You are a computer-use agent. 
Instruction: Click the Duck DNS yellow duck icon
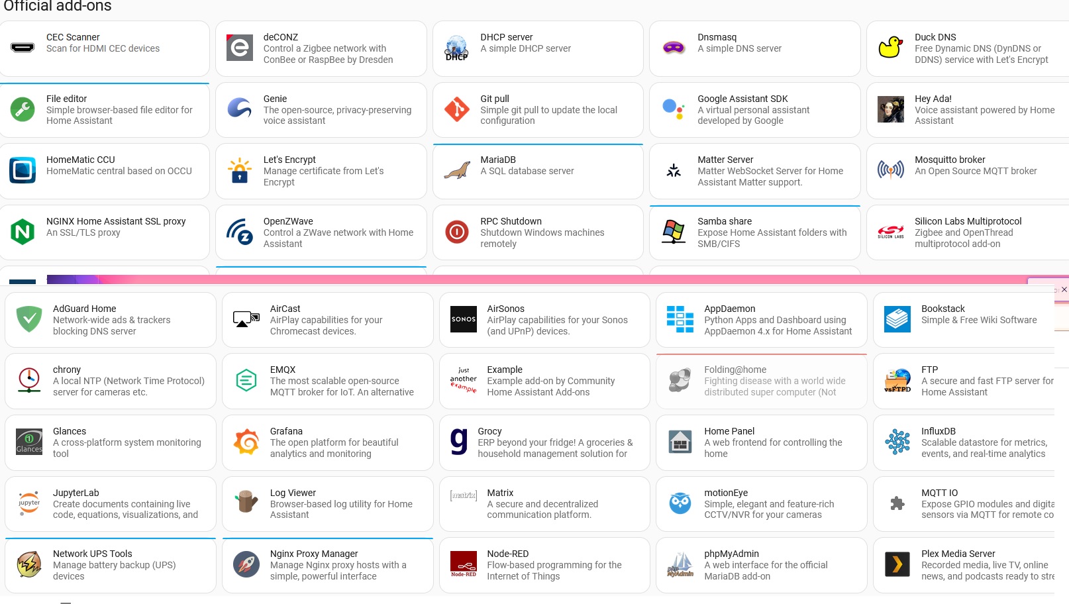(x=891, y=48)
